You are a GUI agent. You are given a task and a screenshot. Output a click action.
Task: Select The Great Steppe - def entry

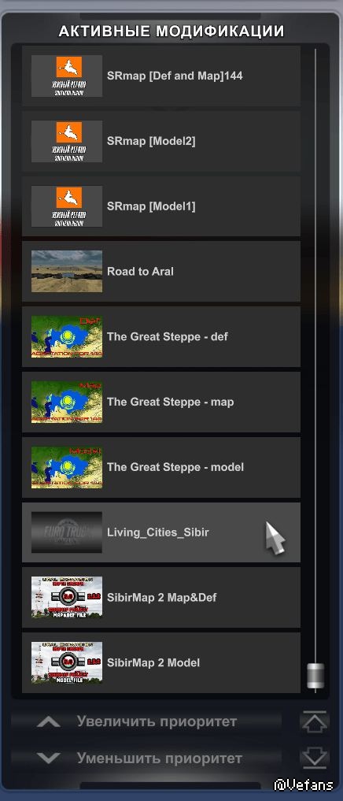point(161,336)
